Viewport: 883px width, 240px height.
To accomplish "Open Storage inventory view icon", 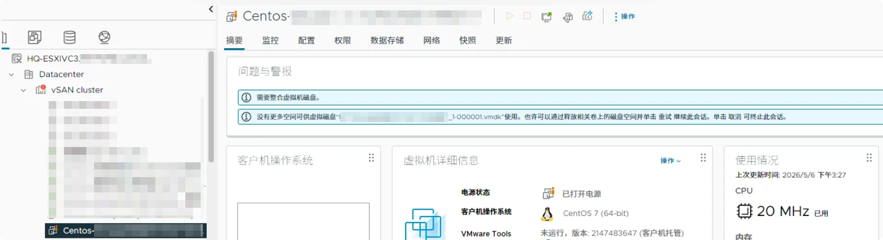I will click(x=69, y=37).
